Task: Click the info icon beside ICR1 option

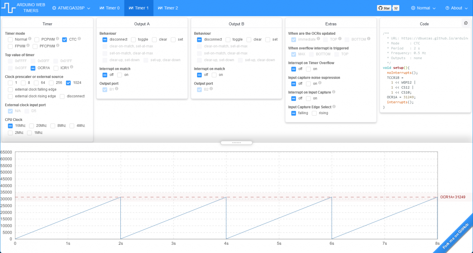Action: 72,67
